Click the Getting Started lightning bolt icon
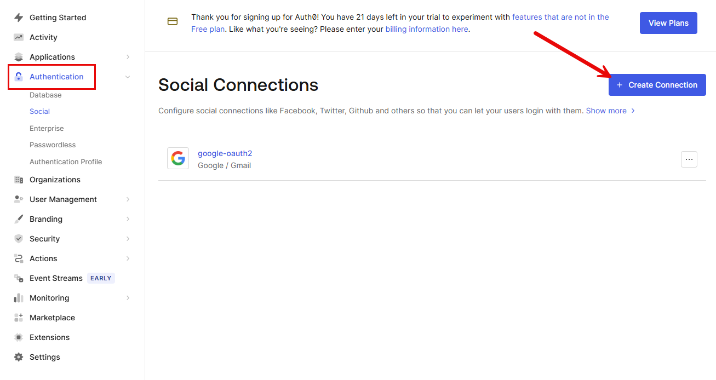716x380 pixels. (x=19, y=18)
